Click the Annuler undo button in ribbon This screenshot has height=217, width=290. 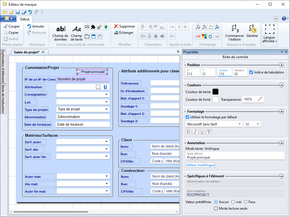pyautogui.click(x=36, y=26)
